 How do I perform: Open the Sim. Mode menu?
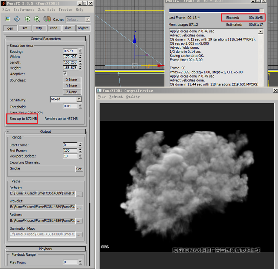click(46, 10)
